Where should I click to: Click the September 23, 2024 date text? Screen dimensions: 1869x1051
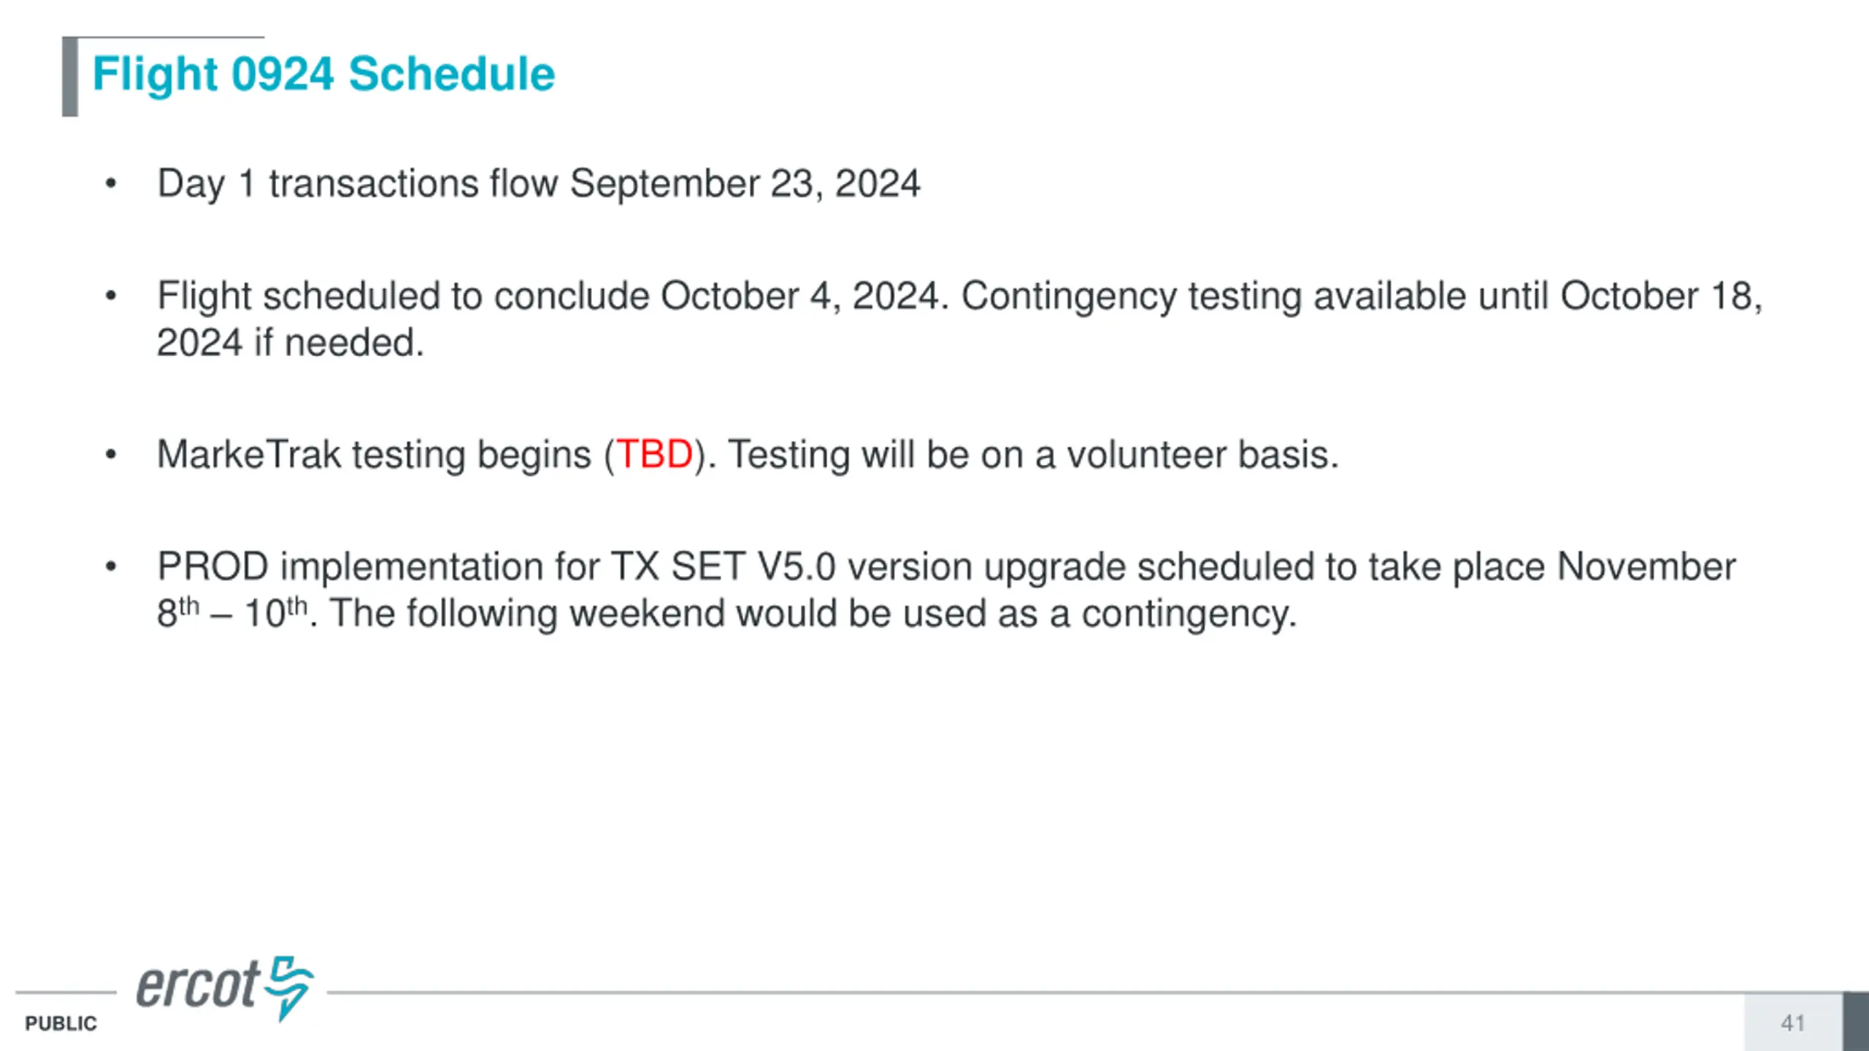pyautogui.click(x=745, y=183)
